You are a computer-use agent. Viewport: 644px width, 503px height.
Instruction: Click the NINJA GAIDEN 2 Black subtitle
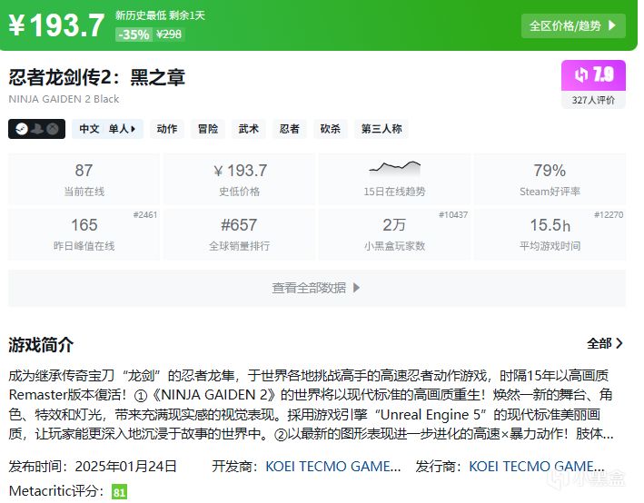pyautogui.click(x=64, y=99)
